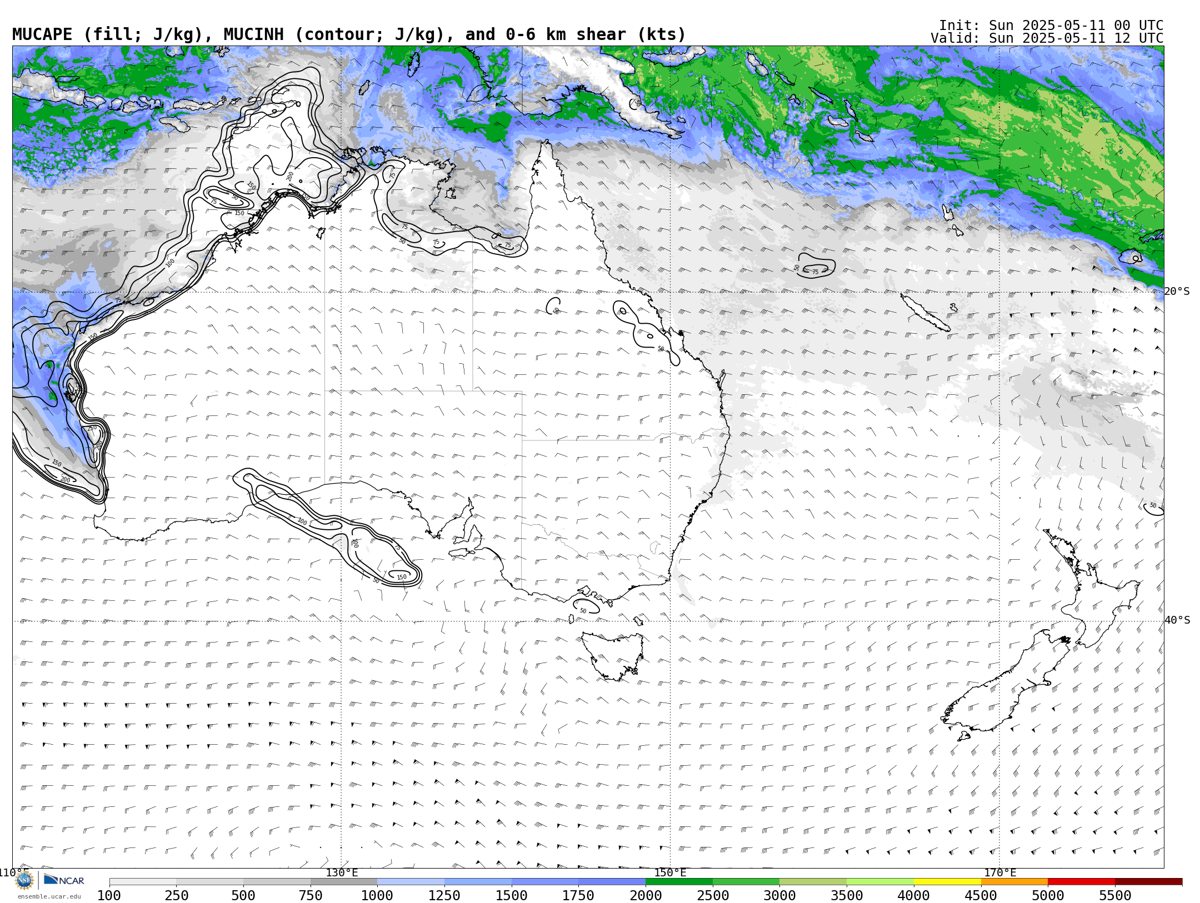Click the colorbar label 4000
Image resolution: width=1200 pixels, height=903 pixels.
point(914,896)
